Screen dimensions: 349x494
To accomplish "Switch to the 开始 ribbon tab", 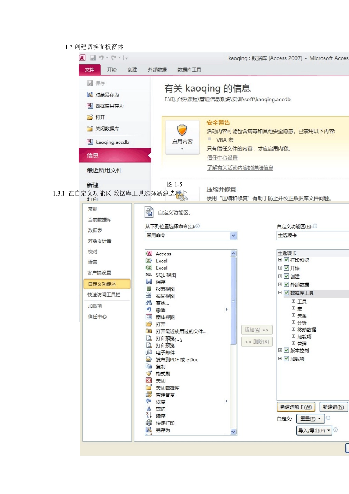I will 112,70.
